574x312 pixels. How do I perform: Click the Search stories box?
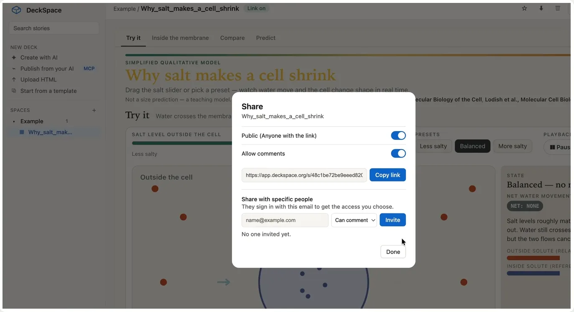tap(54, 28)
